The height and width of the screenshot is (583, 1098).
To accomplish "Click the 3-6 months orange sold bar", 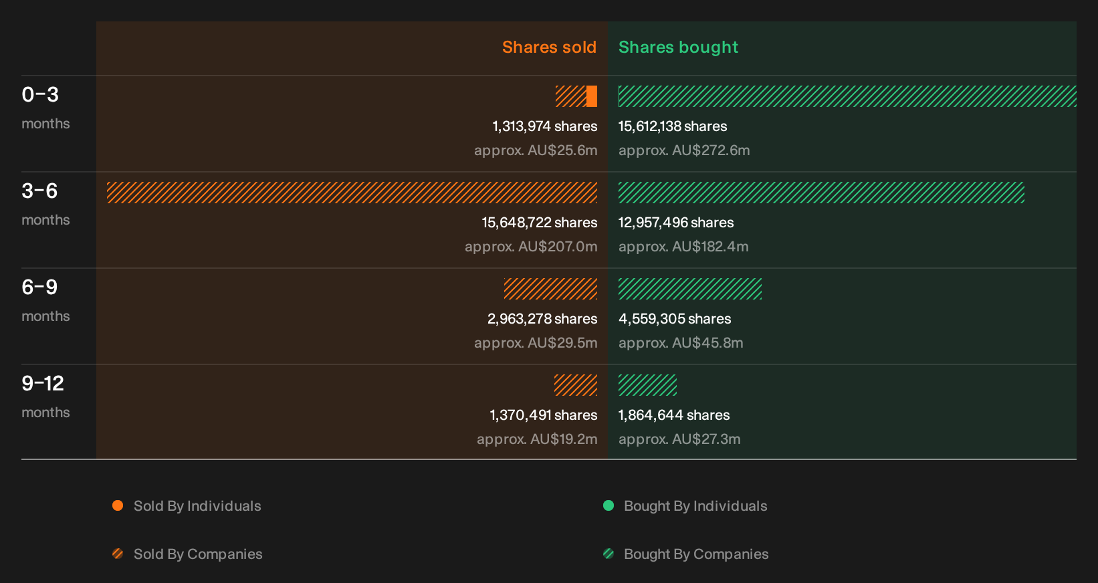I will pyautogui.click(x=352, y=193).
